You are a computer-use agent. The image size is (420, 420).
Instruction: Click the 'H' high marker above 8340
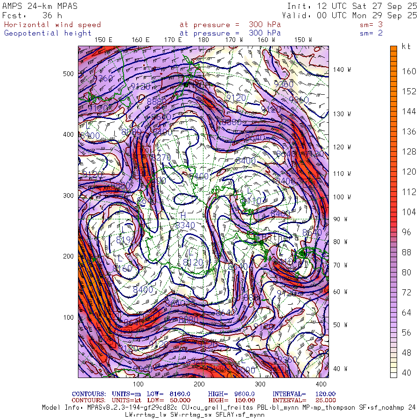click(x=183, y=215)
